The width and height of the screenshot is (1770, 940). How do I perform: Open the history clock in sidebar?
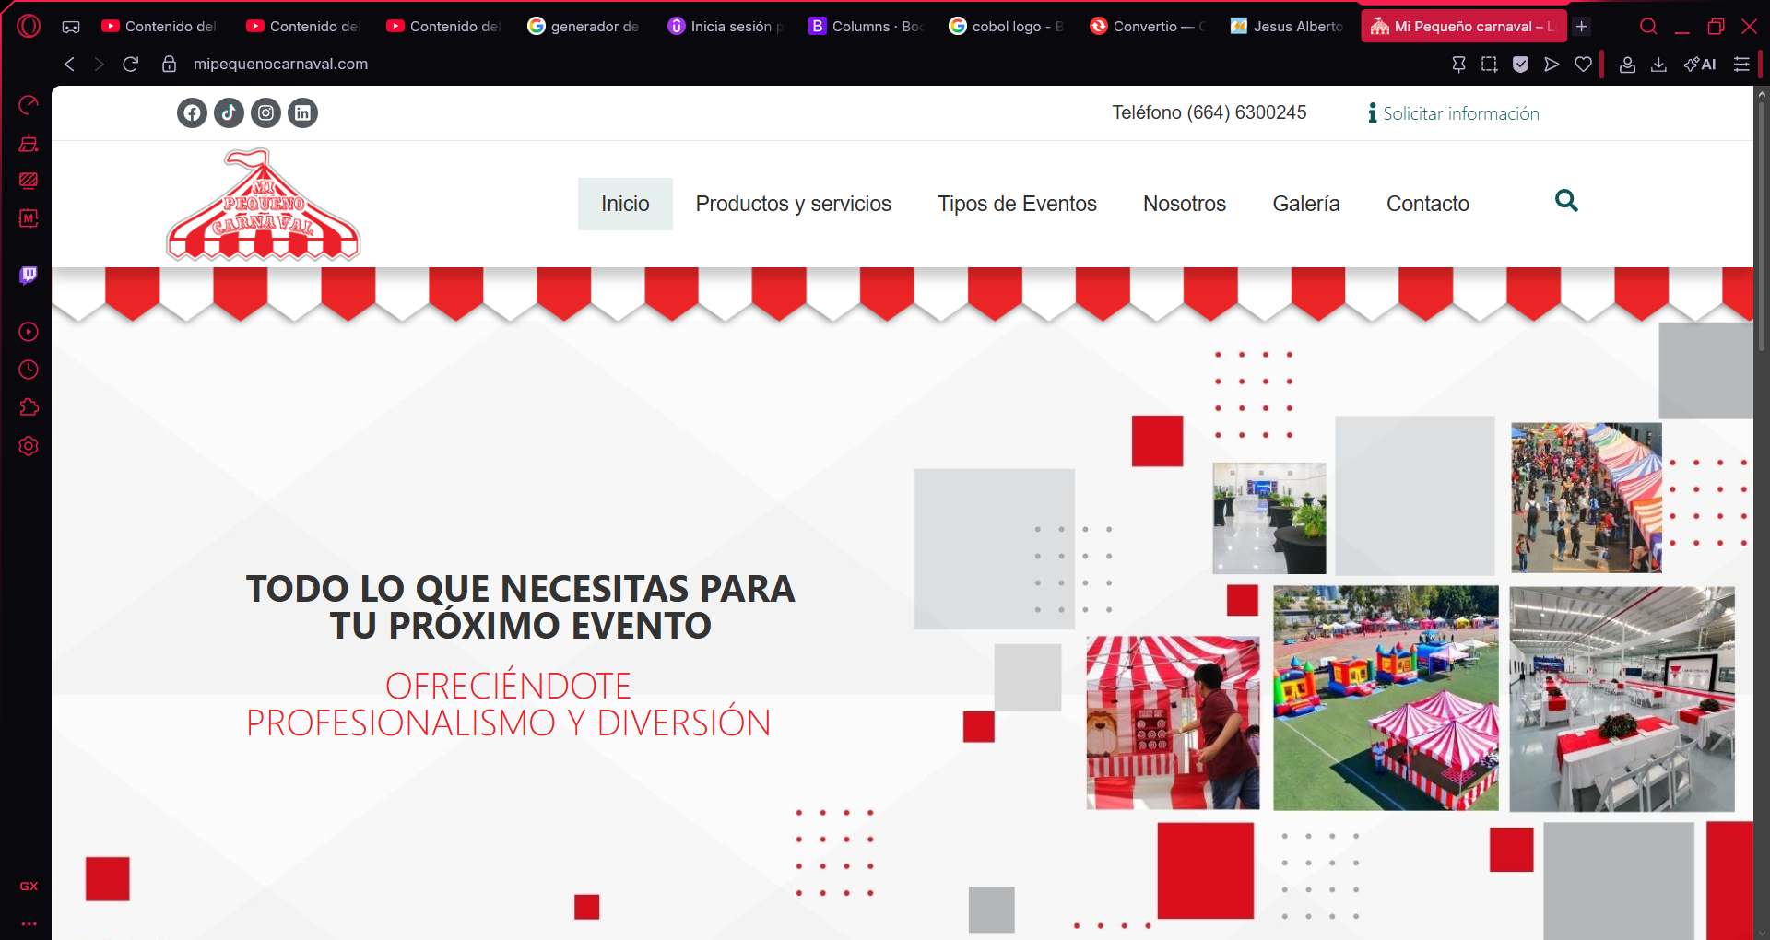pos(29,370)
